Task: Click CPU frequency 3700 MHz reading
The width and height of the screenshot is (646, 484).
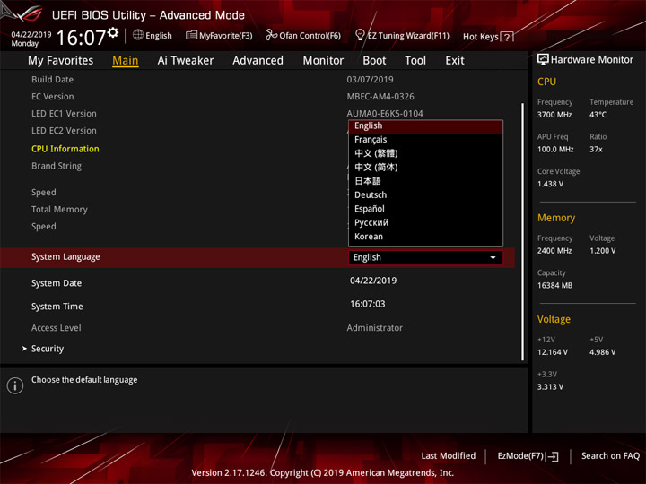Action: pos(554,115)
